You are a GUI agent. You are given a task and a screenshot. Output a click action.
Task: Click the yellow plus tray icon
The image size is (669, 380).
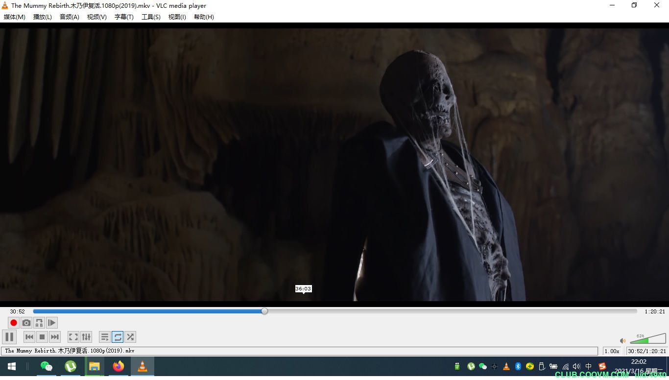530,366
